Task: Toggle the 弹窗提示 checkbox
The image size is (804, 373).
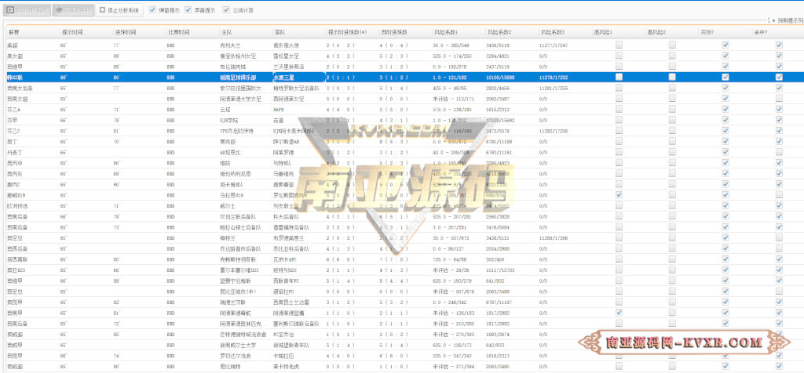Action: (x=153, y=9)
